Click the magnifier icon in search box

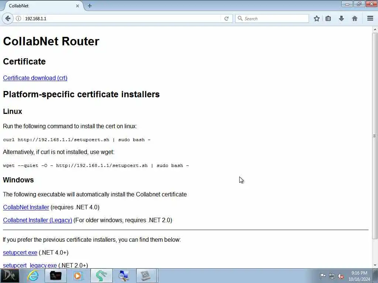point(240,18)
